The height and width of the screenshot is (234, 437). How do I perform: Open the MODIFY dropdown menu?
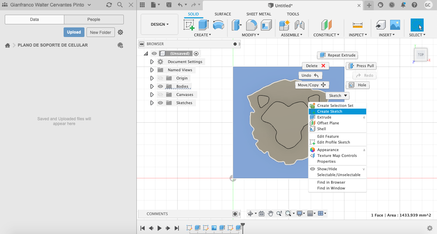point(251,35)
